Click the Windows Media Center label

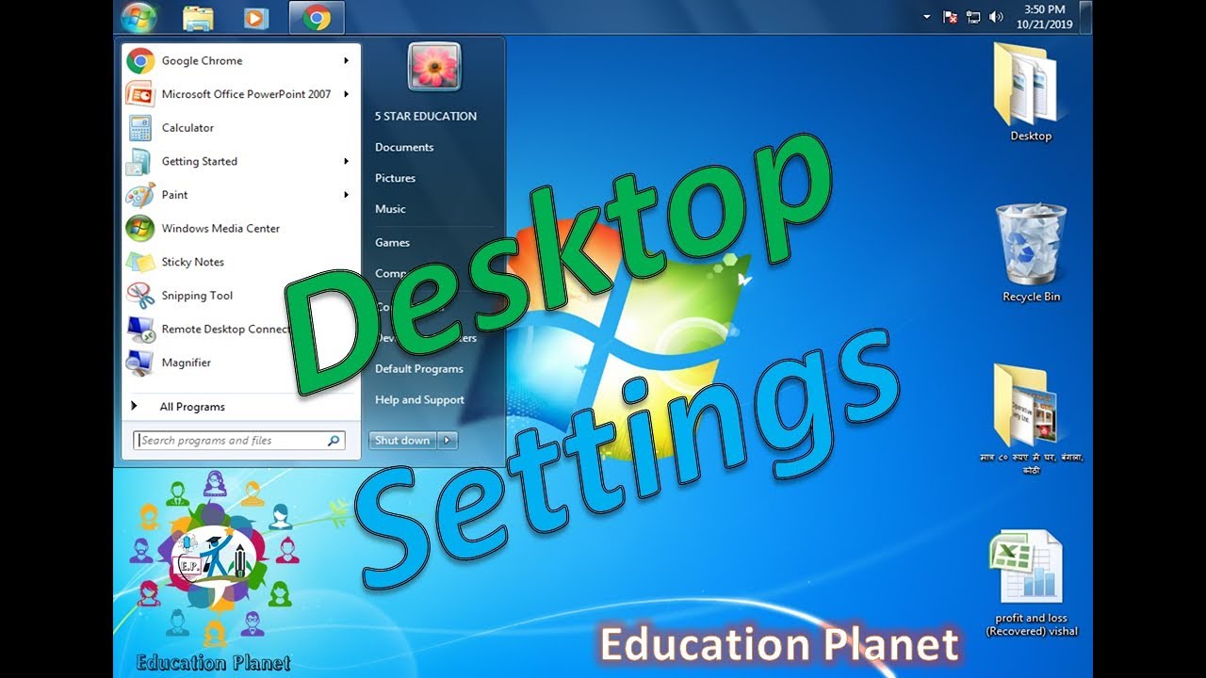[220, 228]
